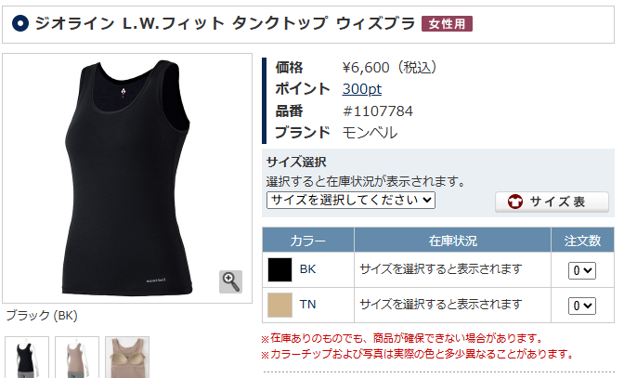624x378 pixels.
Task: Click the 注文数 column header
Action: click(x=582, y=241)
